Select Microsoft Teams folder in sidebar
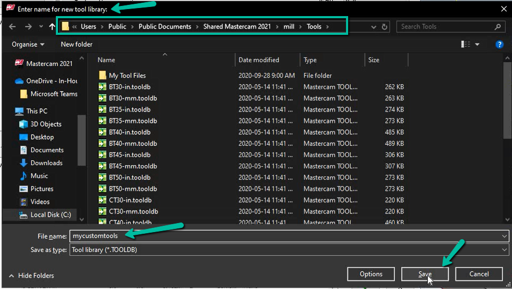This screenshot has height=289, width=512. point(49,94)
